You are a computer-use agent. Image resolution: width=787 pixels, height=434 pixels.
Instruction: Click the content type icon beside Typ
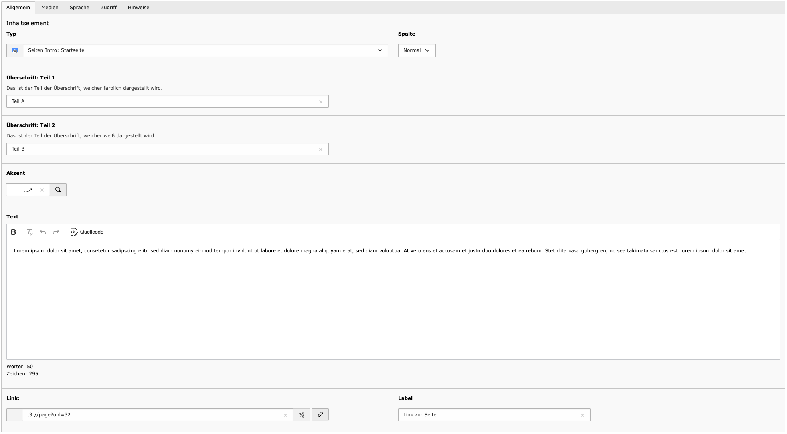(x=15, y=50)
